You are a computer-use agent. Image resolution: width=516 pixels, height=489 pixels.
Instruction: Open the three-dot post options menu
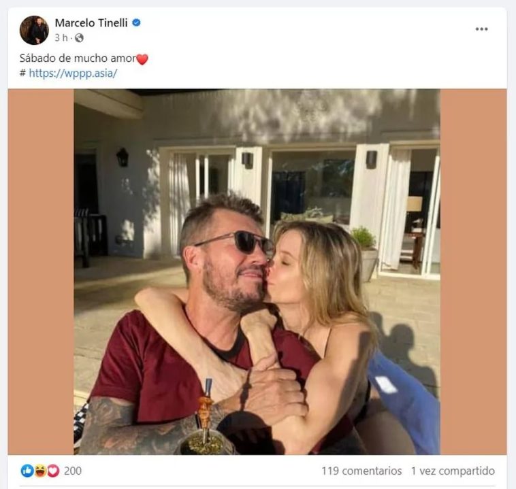pos(482,29)
